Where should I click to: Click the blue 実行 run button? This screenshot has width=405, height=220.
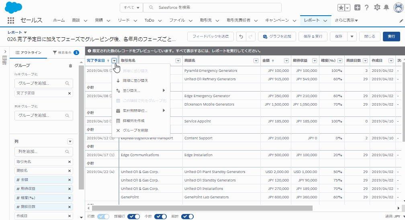tap(391, 37)
